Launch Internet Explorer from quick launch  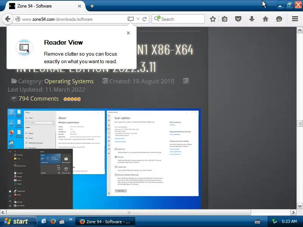(44, 221)
